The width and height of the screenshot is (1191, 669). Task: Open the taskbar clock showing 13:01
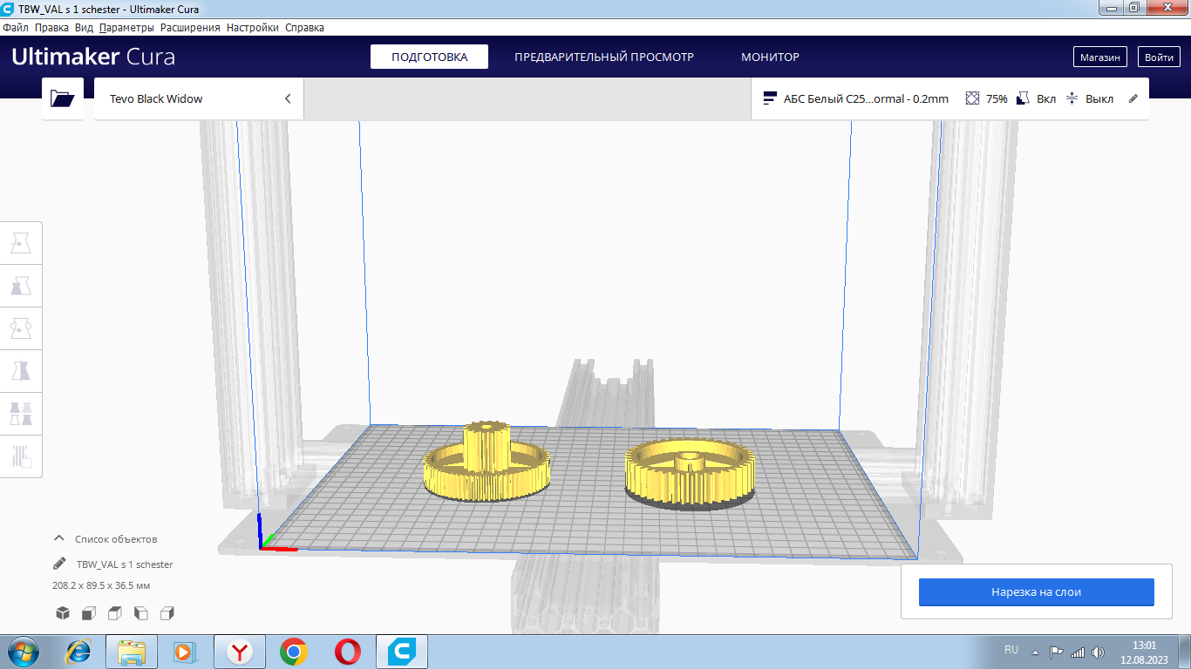1144,652
